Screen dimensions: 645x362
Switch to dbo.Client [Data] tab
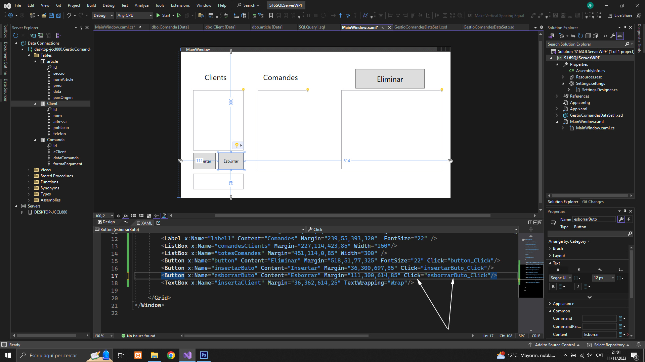[x=220, y=27]
